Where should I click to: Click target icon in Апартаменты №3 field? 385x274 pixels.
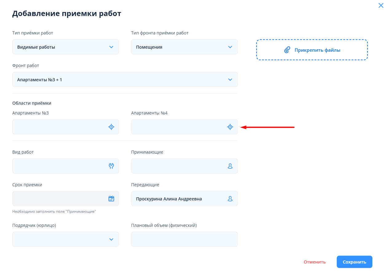pyautogui.click(x=111, y=127)
